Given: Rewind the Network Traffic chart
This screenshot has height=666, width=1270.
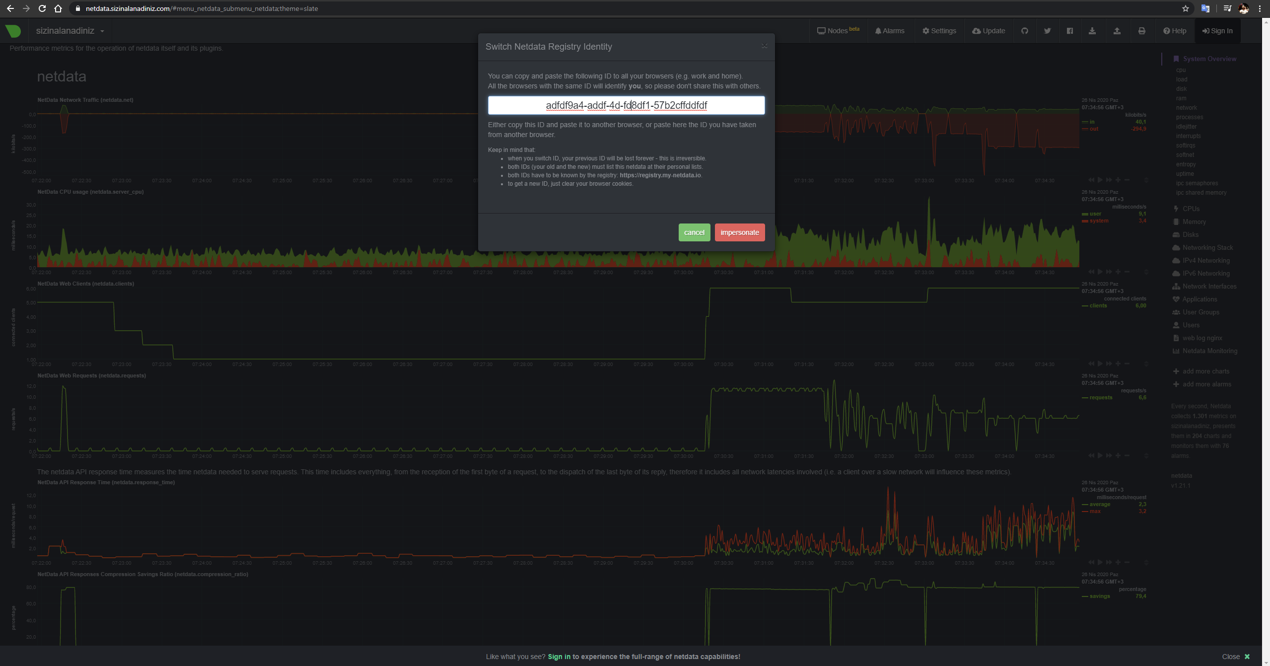Looking at the screenshot, I should [1091, 180].
